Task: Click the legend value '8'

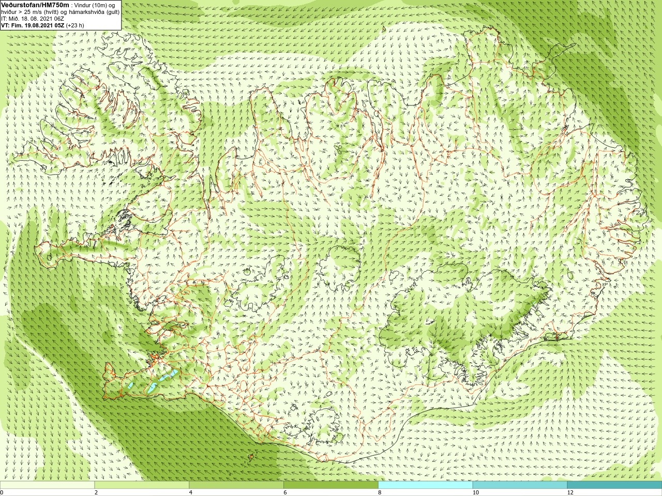Action: tap(380, 493)
